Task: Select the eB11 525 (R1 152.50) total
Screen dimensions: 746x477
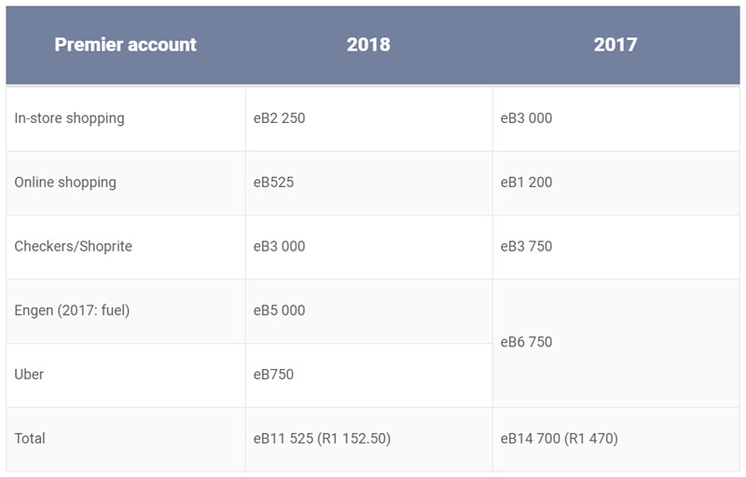Action: tap(322, 439)
